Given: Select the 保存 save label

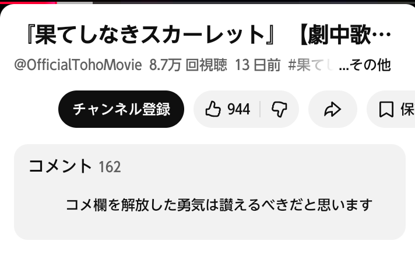Looking at the screenshot, I should pos(407,109).
